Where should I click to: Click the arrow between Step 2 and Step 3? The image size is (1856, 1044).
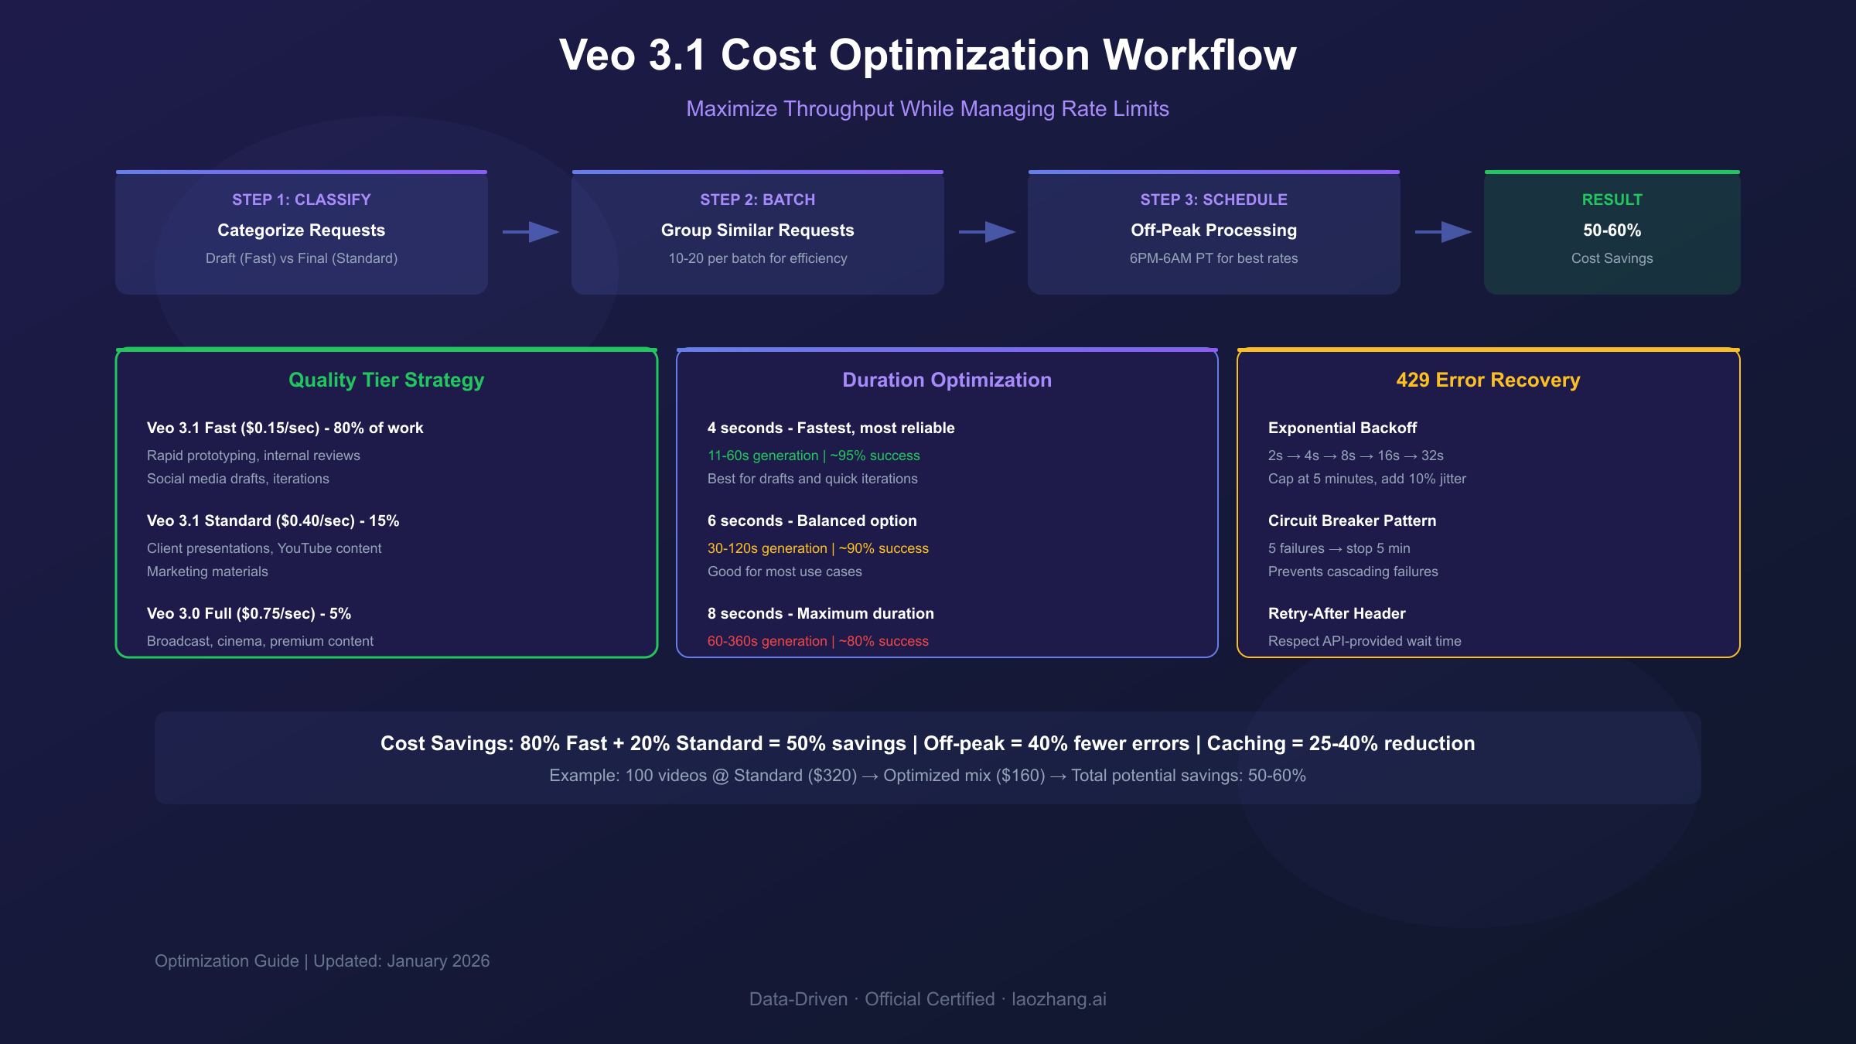point(985,231)
